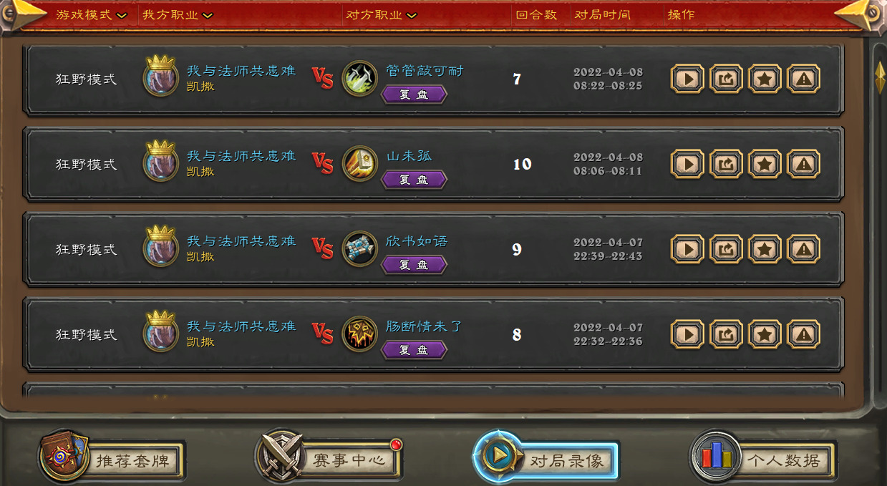The width and height of the screenshot is (887, 486).
Task: Open the 我方职业 dropdown filter
Action: 178,14
